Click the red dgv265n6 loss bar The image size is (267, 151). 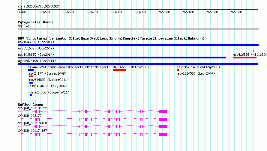tap(119, 70)
